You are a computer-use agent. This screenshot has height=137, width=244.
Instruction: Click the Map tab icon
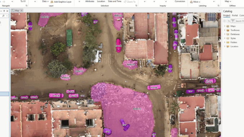13,10
